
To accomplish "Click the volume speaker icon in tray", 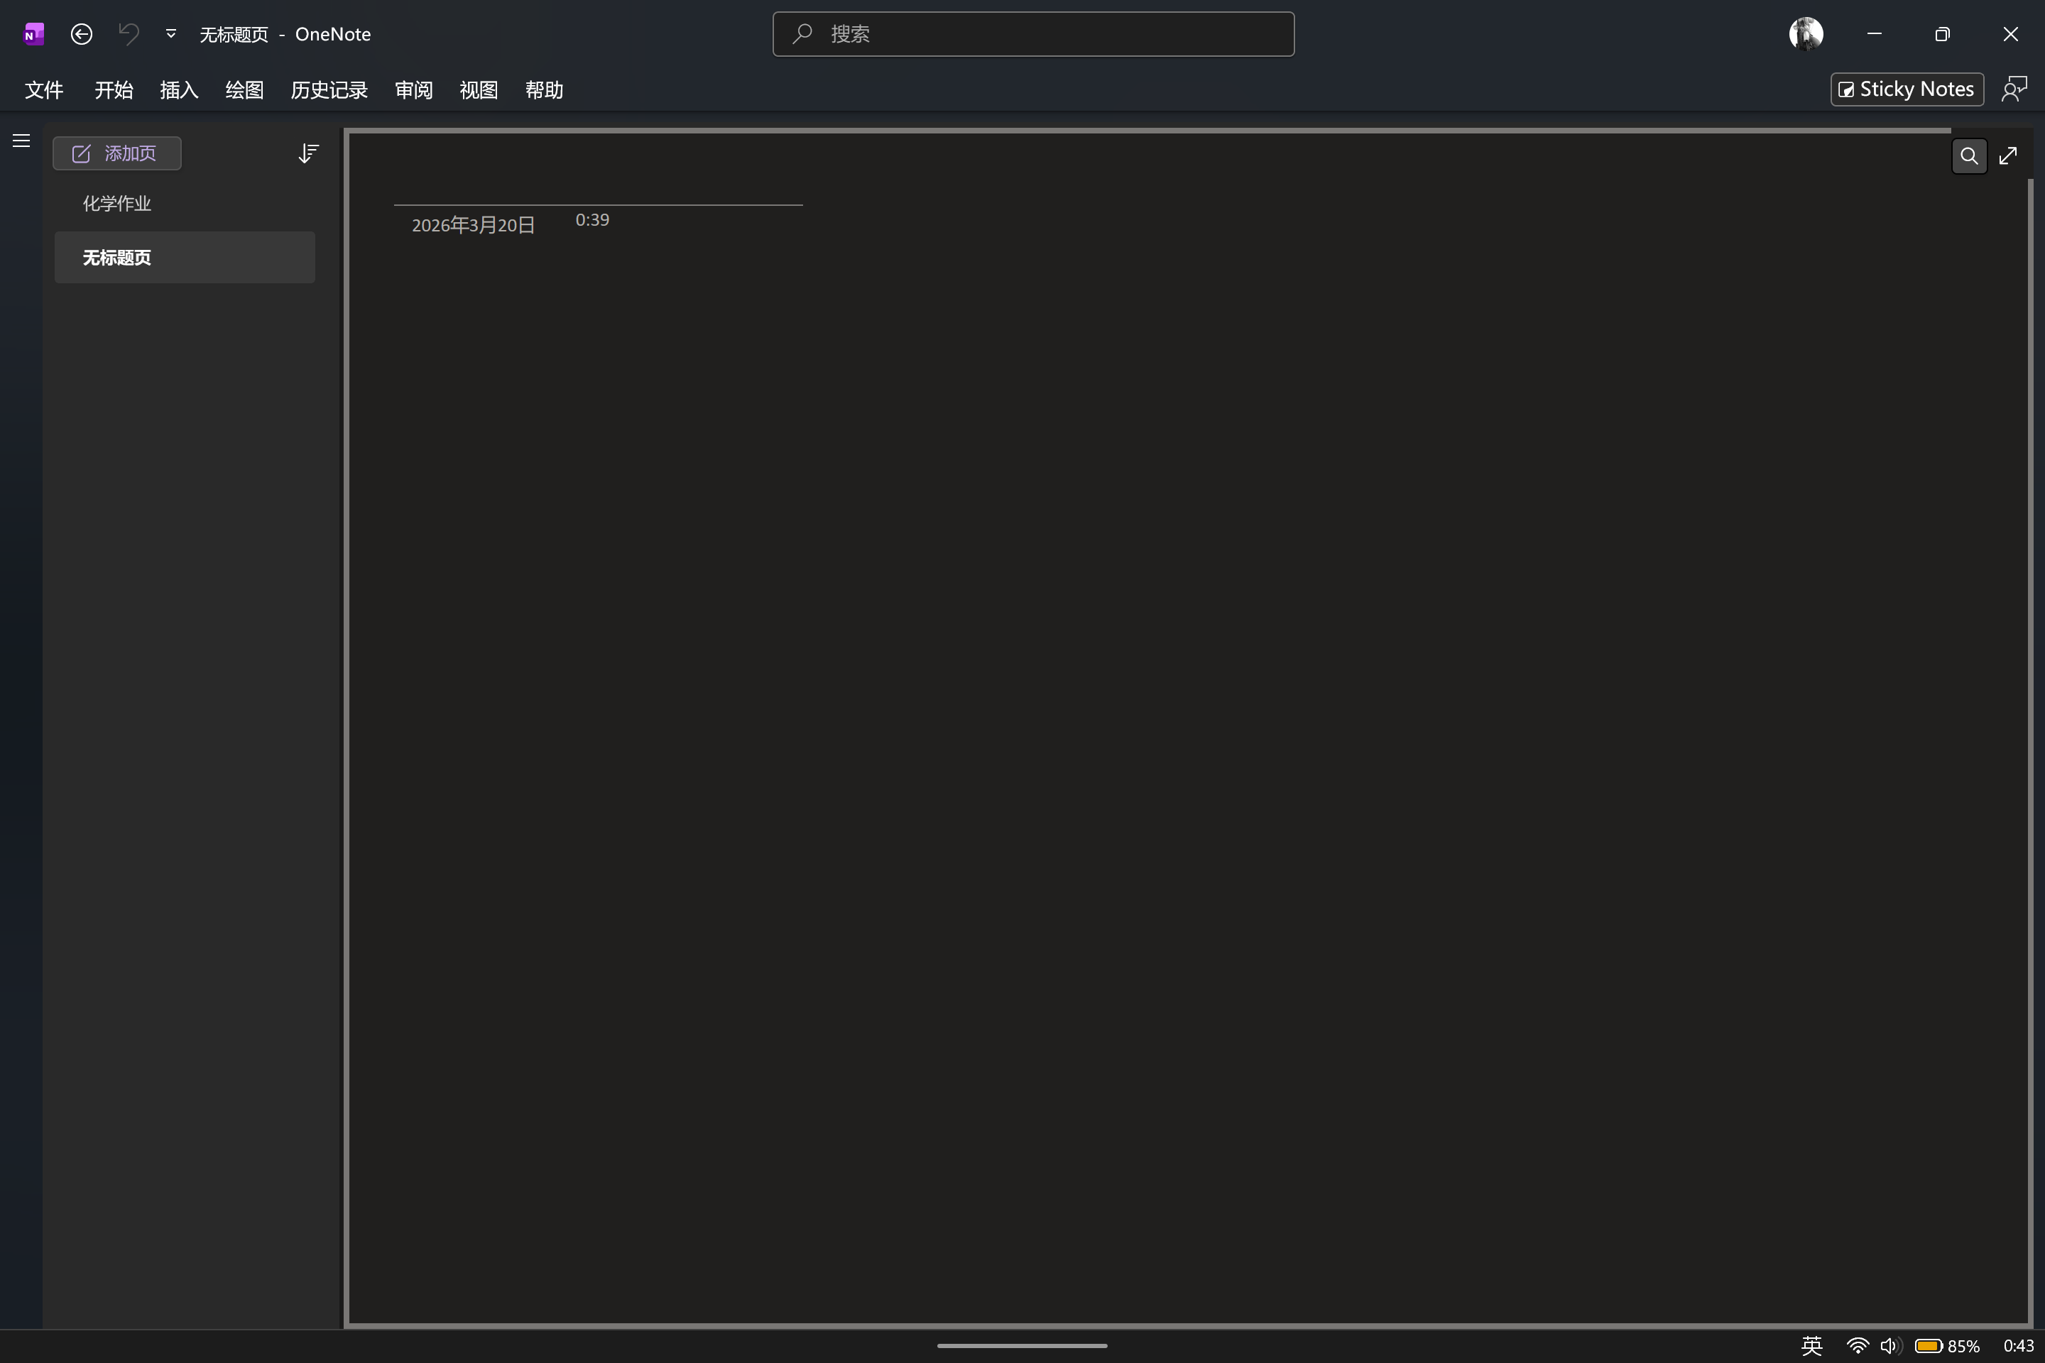I will 1889,1346.
